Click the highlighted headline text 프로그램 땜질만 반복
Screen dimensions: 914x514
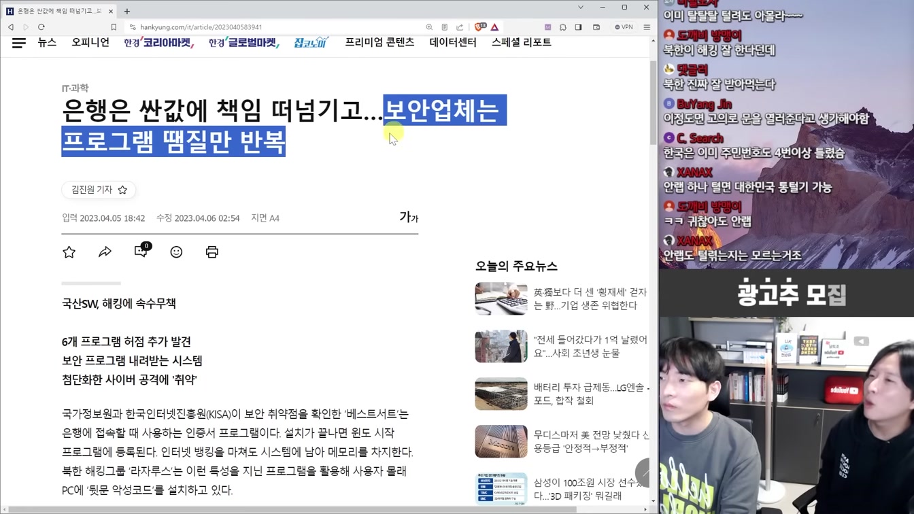[173, 141]
